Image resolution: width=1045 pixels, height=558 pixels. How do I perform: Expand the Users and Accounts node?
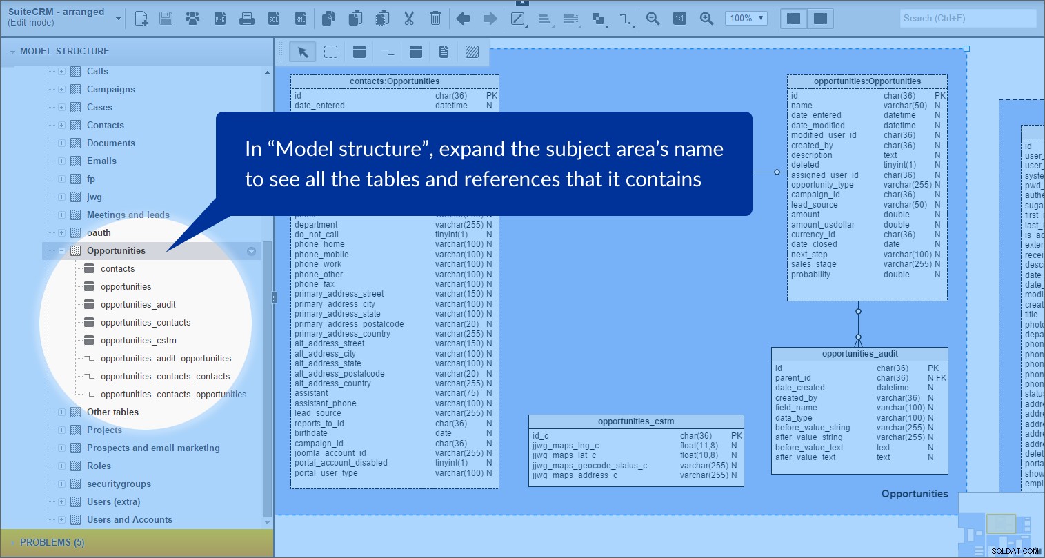coord(61,520)
